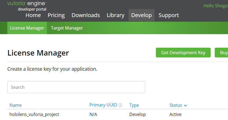Click the Vuforia engine logo
Image resolution: width=228 pixels, height=120 pixels.
coord(27,5)
